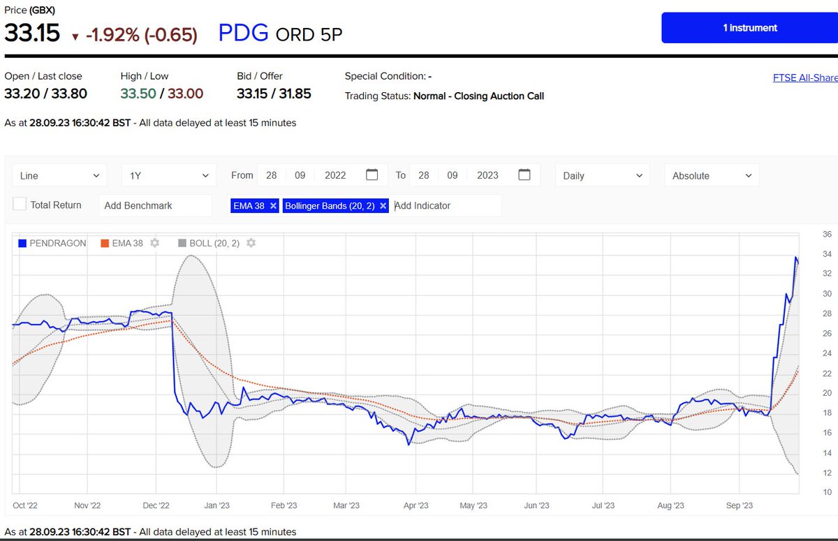Edit the To month field 09
The width and height of the screenshot is (838, 541).
click(452, 175)
